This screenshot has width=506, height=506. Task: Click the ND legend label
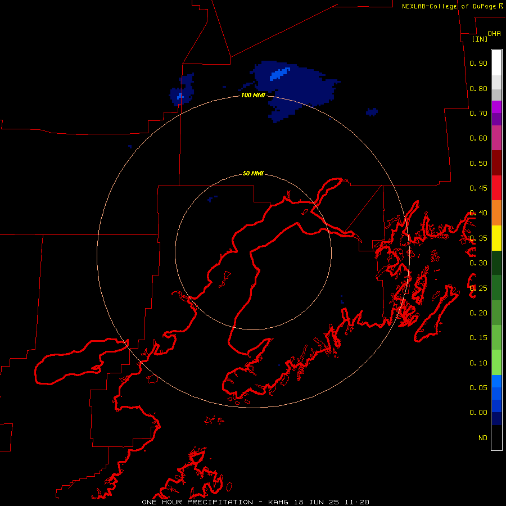click(x=483, y=438)
